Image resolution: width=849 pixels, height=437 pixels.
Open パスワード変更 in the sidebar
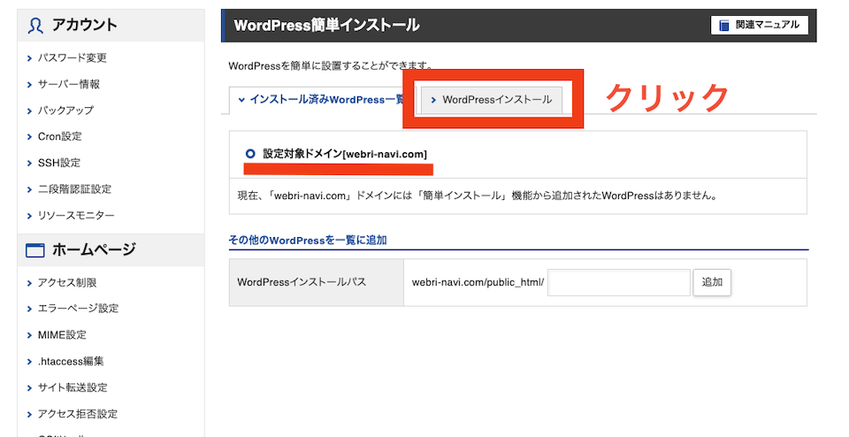(72, 57)
